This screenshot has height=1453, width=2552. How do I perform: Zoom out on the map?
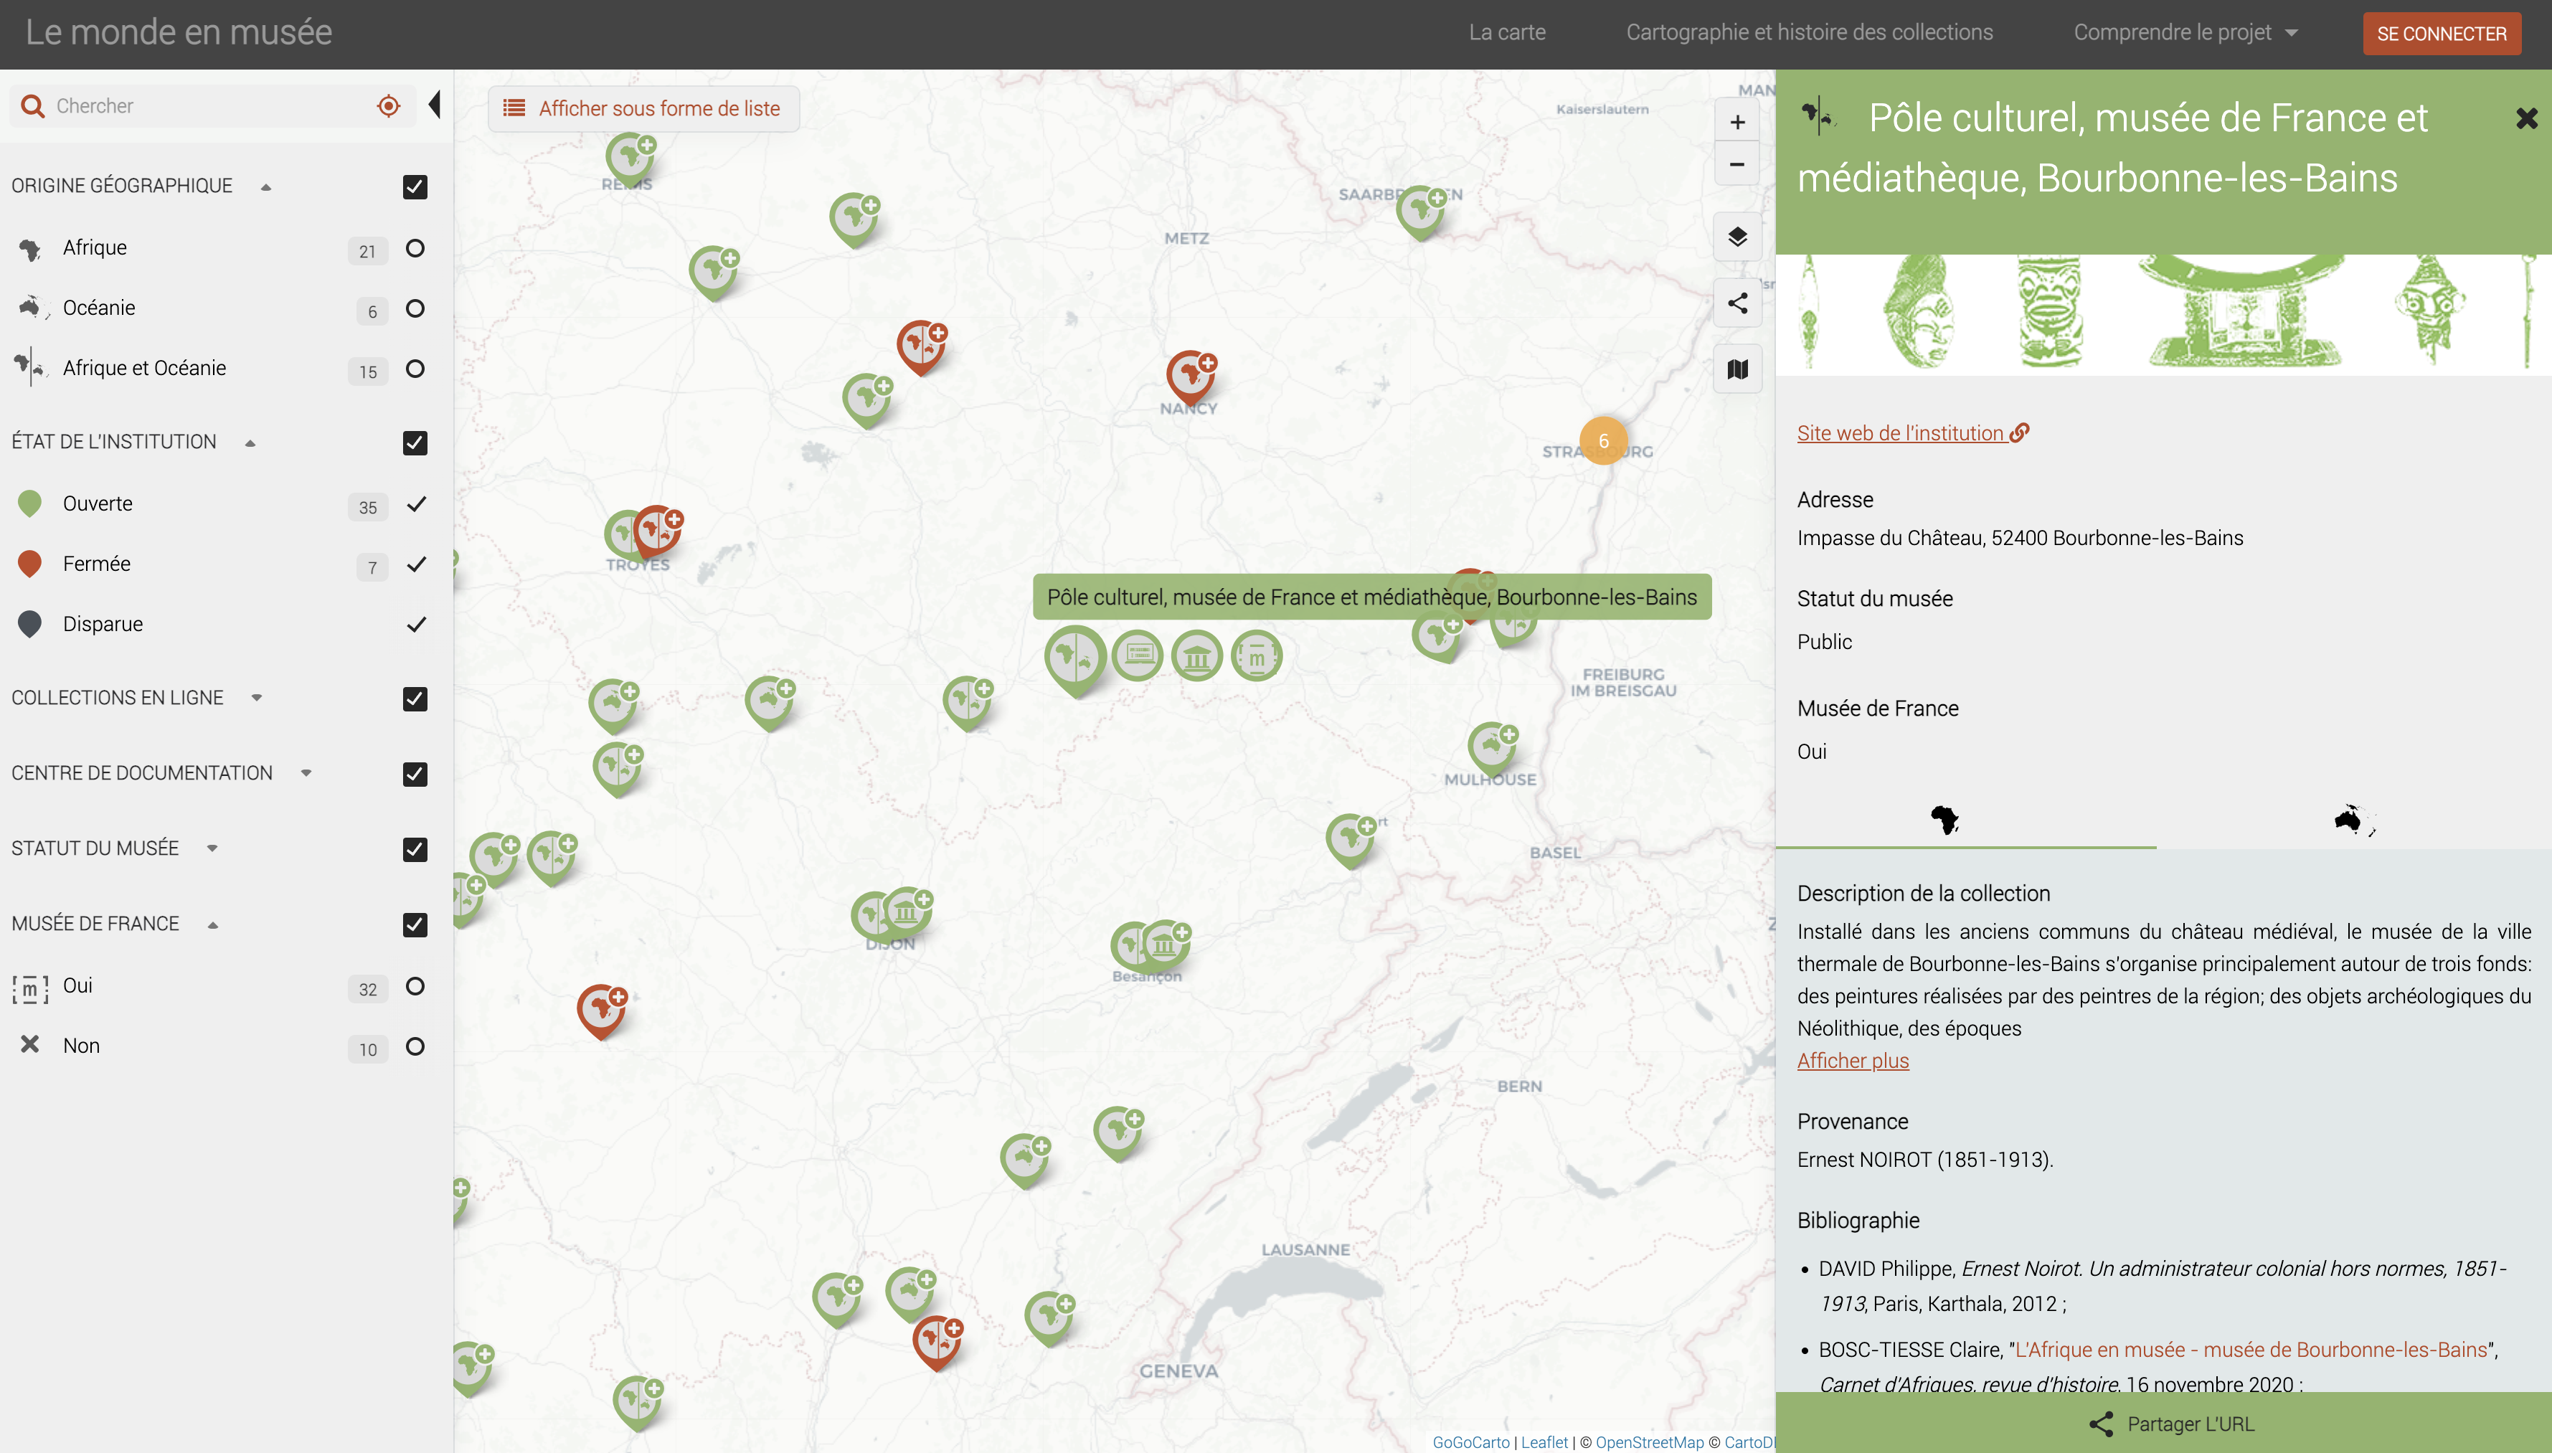coord(1736,165)
